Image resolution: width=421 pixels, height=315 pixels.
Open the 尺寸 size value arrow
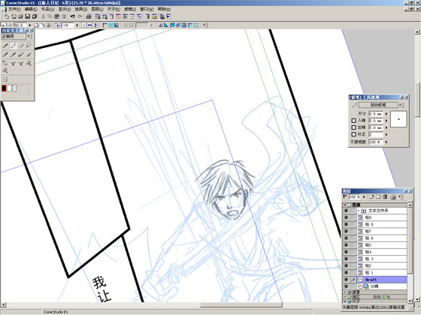[x=386, y=114]
